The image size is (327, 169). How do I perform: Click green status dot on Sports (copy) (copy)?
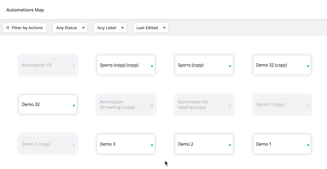(x=152, y=66)
